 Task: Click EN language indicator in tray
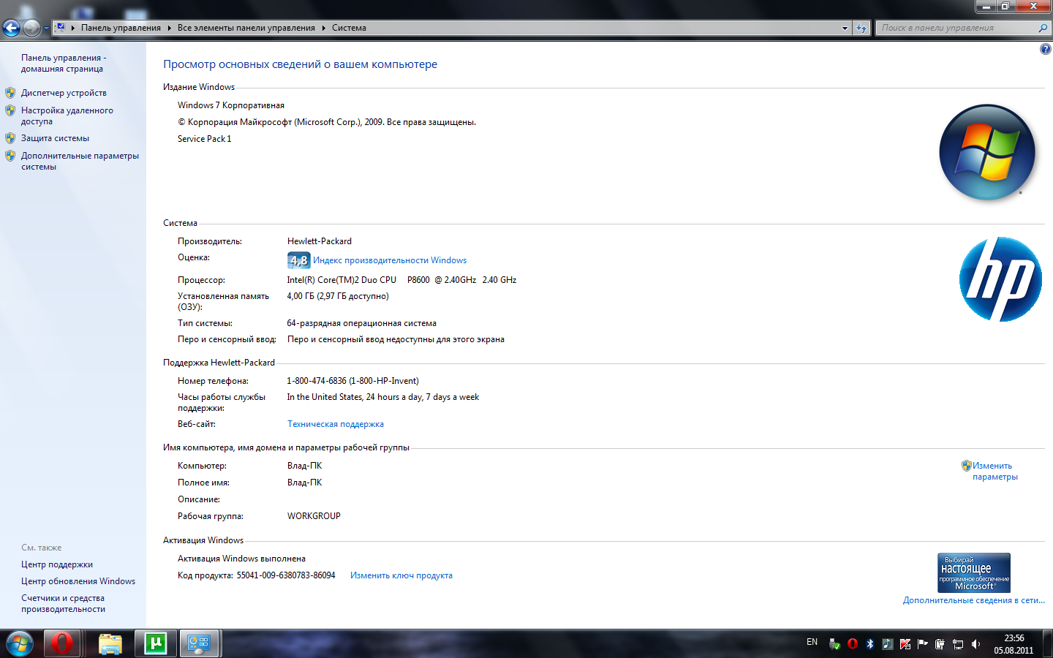(x=812, y=642)
